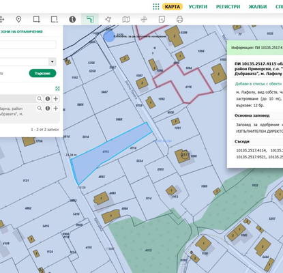This screenshot has height=273, width=283.
Task: Open the note sheet tool
Action: click(162, 19)
